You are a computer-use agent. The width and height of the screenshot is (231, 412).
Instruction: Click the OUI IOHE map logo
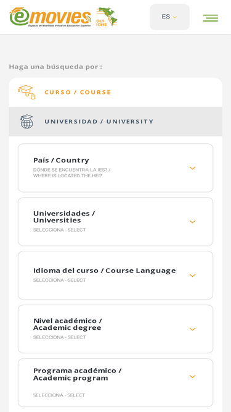pos(107,17)
